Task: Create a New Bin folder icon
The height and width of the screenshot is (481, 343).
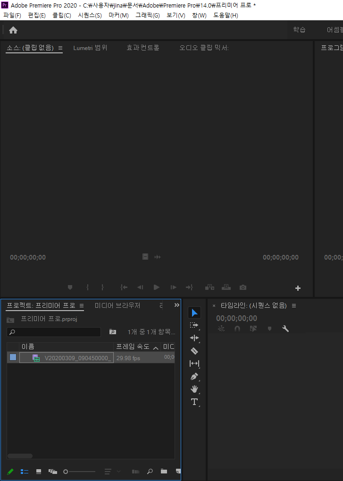Action: (x=164, y=471)
